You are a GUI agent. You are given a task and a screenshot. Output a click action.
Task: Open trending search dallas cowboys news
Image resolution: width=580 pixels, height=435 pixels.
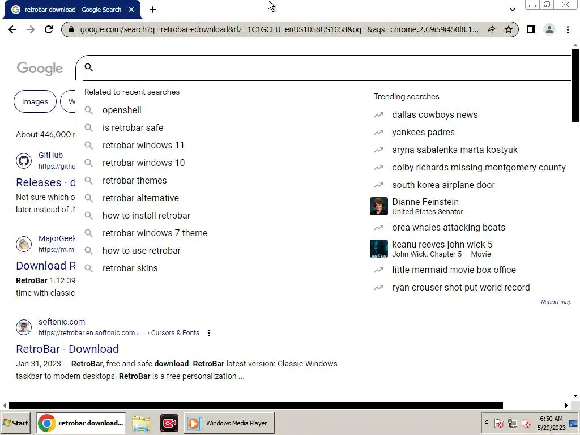click(x=434, y=114)
